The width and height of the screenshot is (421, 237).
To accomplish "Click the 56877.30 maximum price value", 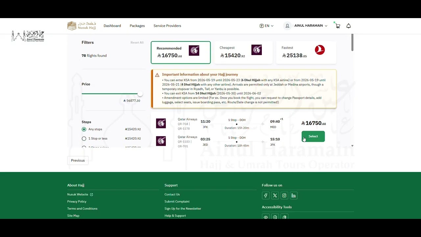I will tap(132, 101).
